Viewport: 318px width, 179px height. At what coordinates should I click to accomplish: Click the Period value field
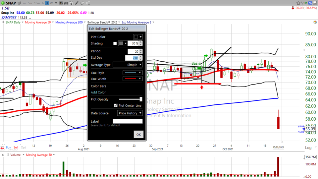tap(133, 52)
